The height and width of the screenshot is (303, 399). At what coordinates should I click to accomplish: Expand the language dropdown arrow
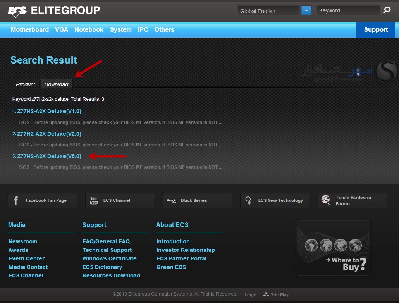(x=306, y=11)
